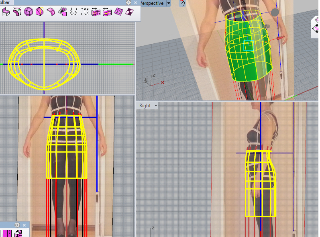Select the offset surface Z-shaped tool icon
This screenshot has height=237, width=320.
(6, 12)
